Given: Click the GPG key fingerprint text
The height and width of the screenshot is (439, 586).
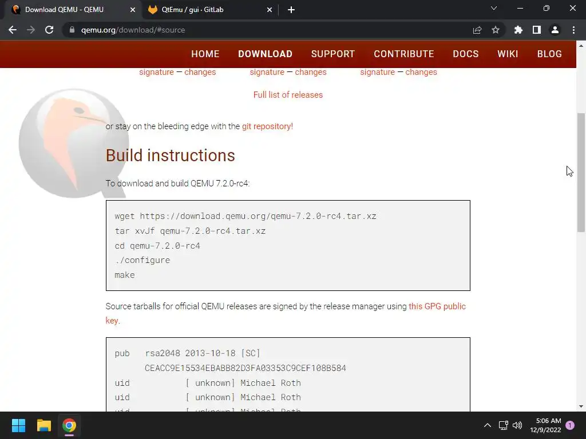Looking at the screenshot, I should click(246, 368).
